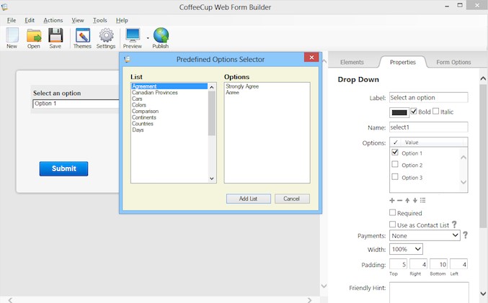Switch to the Elements tab
This screenshot has width=488, height=303.
point(352,62)
